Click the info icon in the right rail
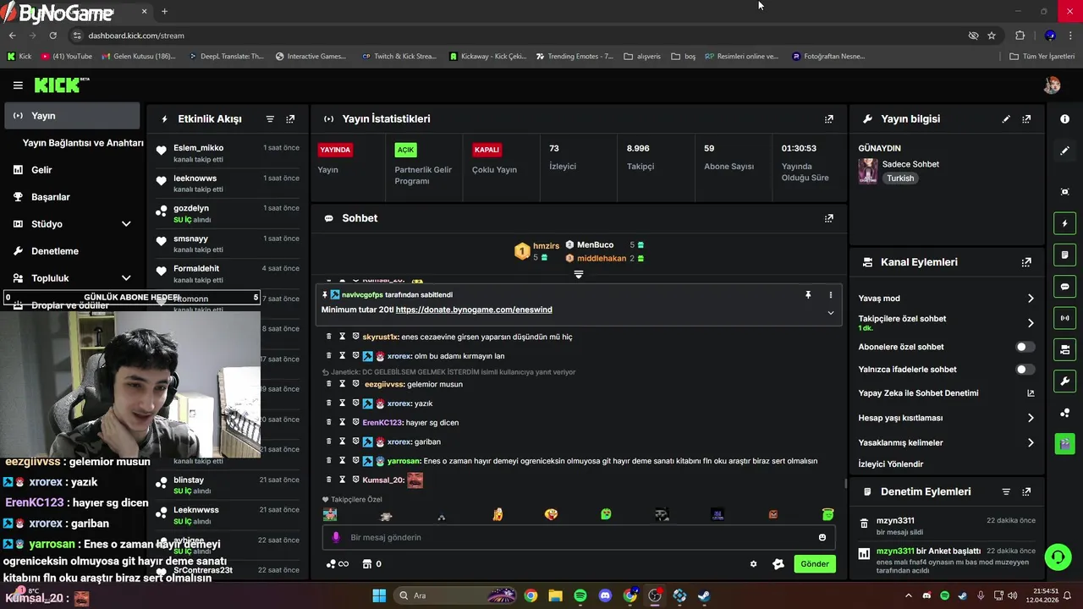1083x609 pixels. pos(1065,119)
